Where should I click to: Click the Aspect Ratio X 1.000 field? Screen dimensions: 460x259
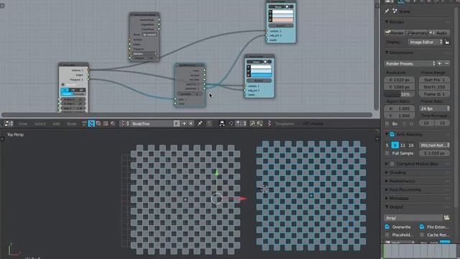pos(400,109)
